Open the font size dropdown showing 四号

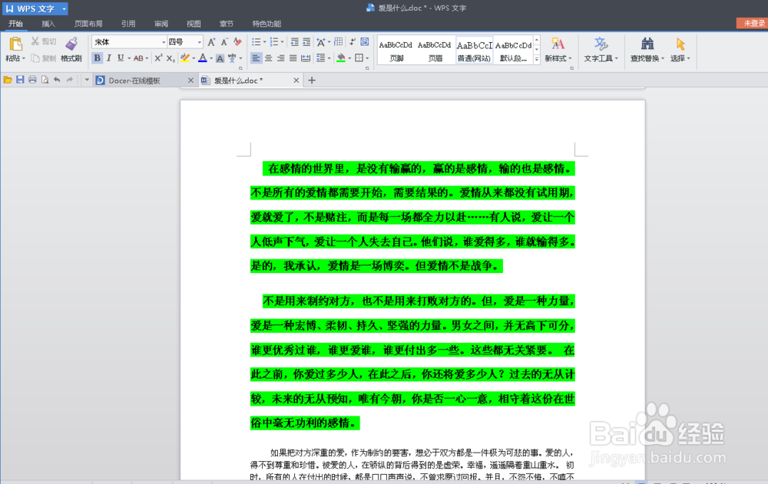[x=184, y=41]
